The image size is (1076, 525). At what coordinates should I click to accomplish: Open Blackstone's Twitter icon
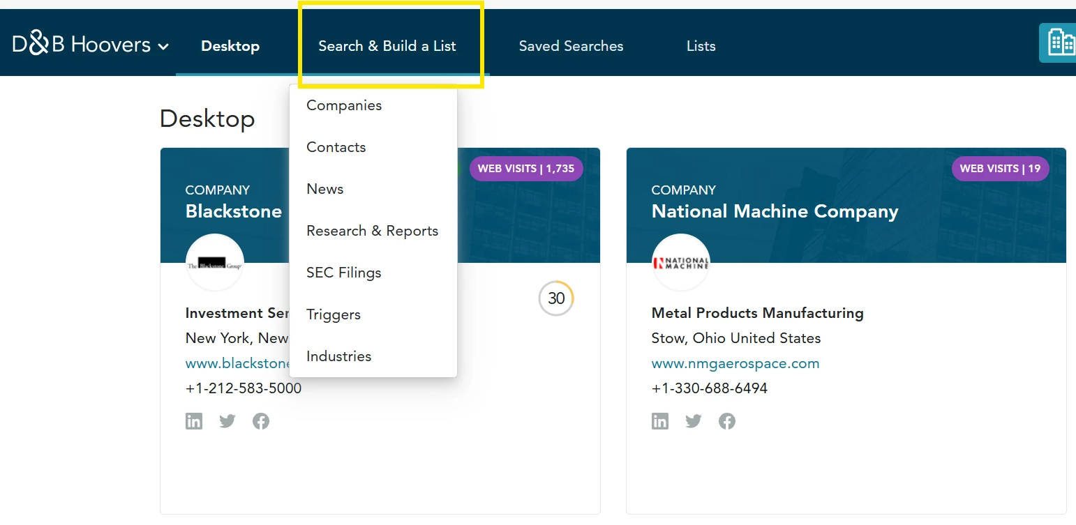pyautogui.click(x=227, y=421)
